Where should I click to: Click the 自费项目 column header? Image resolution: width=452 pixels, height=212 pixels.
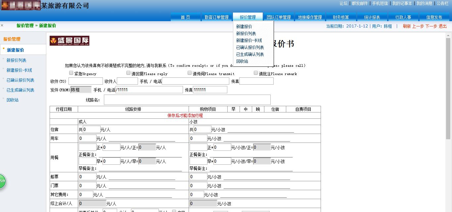click(x=303, y=109)
